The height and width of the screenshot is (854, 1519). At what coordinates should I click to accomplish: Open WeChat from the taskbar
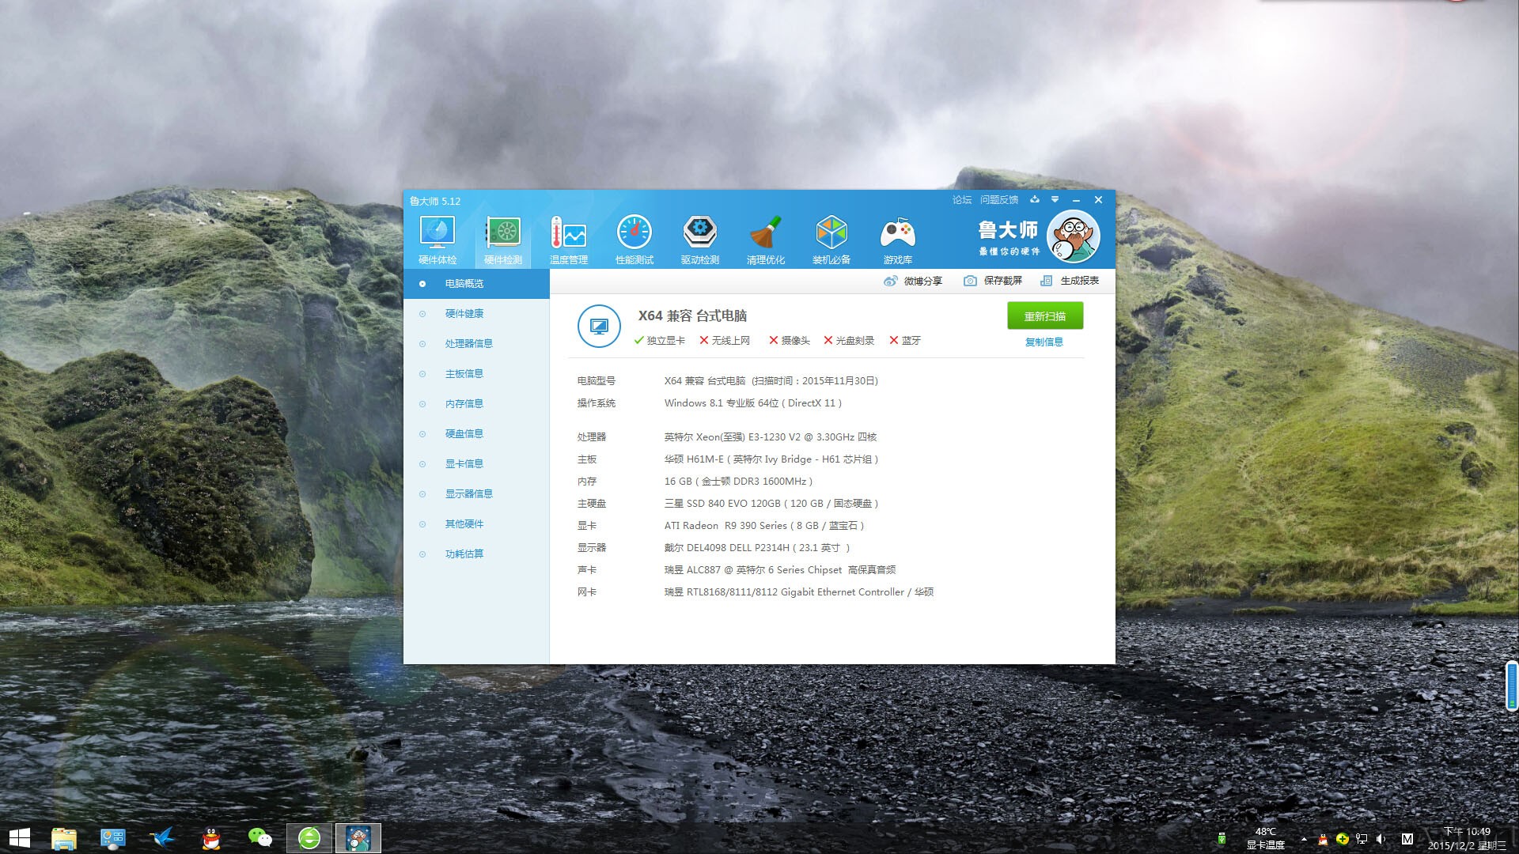click(260, 838)
